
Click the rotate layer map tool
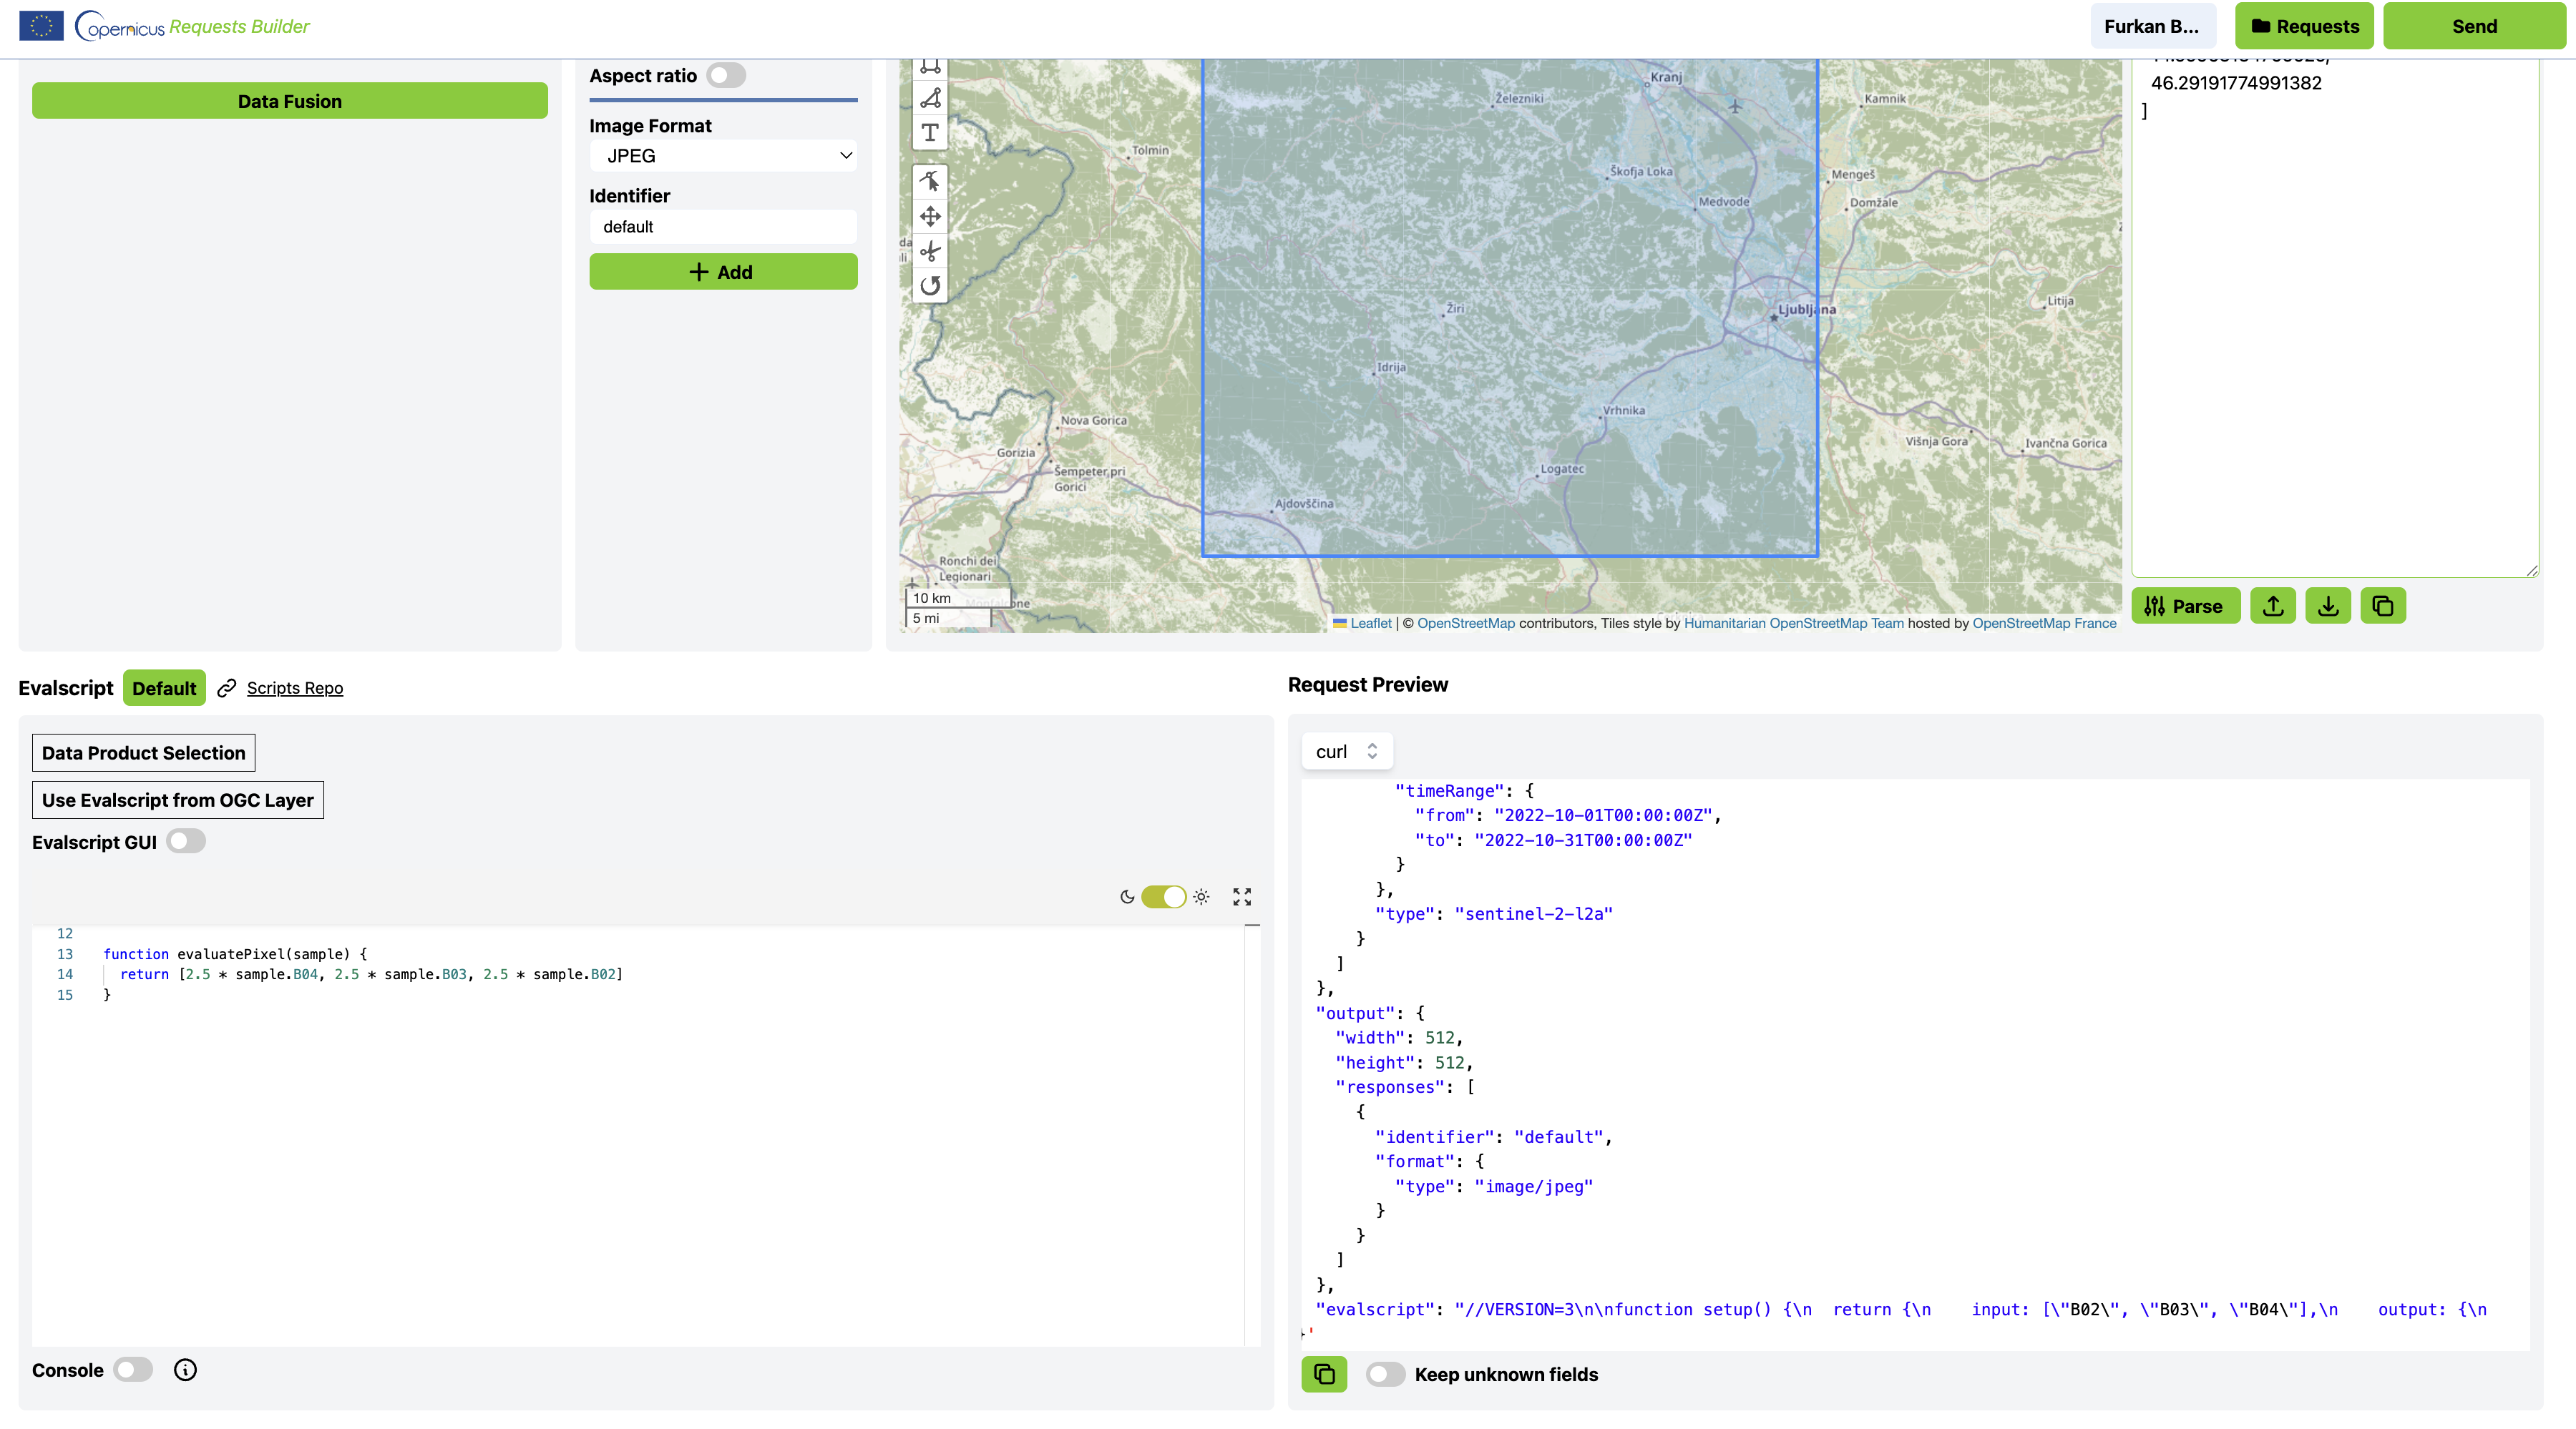(x=930, y=286)
